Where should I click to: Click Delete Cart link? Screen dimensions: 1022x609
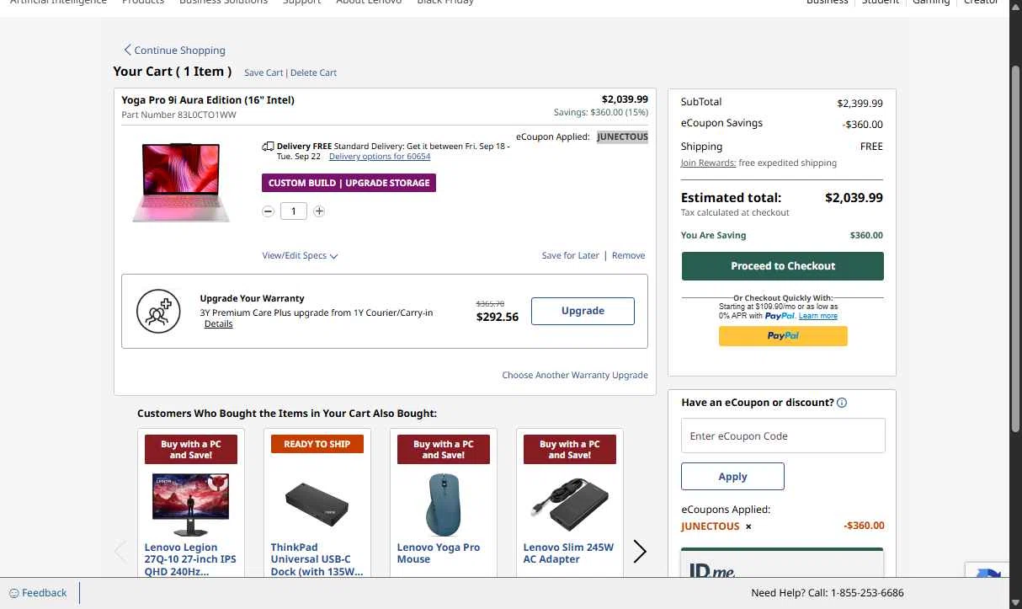(x=313, y=72)
